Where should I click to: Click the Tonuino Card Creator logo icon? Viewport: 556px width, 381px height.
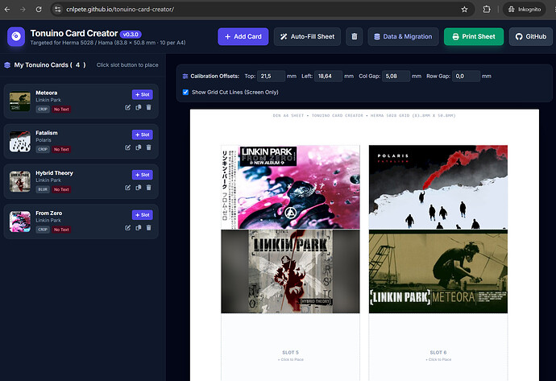tap(16, 36)
